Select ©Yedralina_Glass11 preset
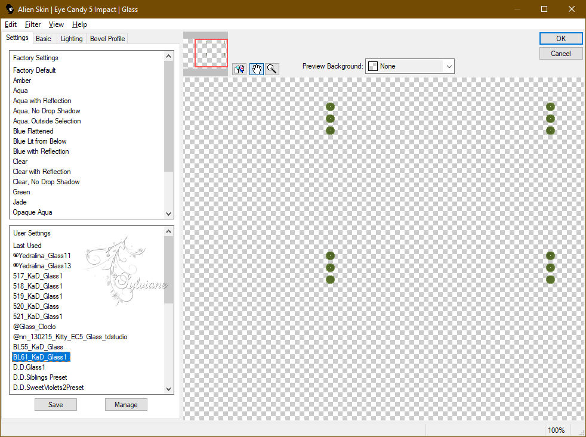The height and width of the screenshot is (437, 586). click(x=42, y=256)
